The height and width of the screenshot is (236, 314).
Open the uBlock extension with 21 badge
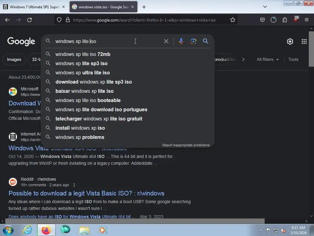click(x=296, y=19)
